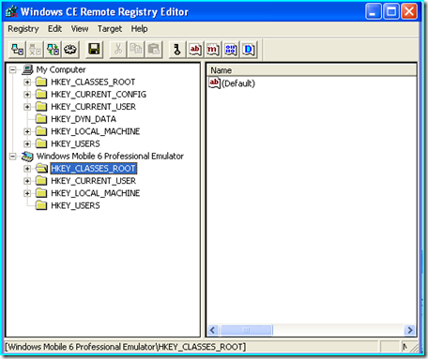This screenshot has height=359, width=428.
Task: Select emulator's HKEY_LOCAL_MACHINE label
Action: coord(96,193)
